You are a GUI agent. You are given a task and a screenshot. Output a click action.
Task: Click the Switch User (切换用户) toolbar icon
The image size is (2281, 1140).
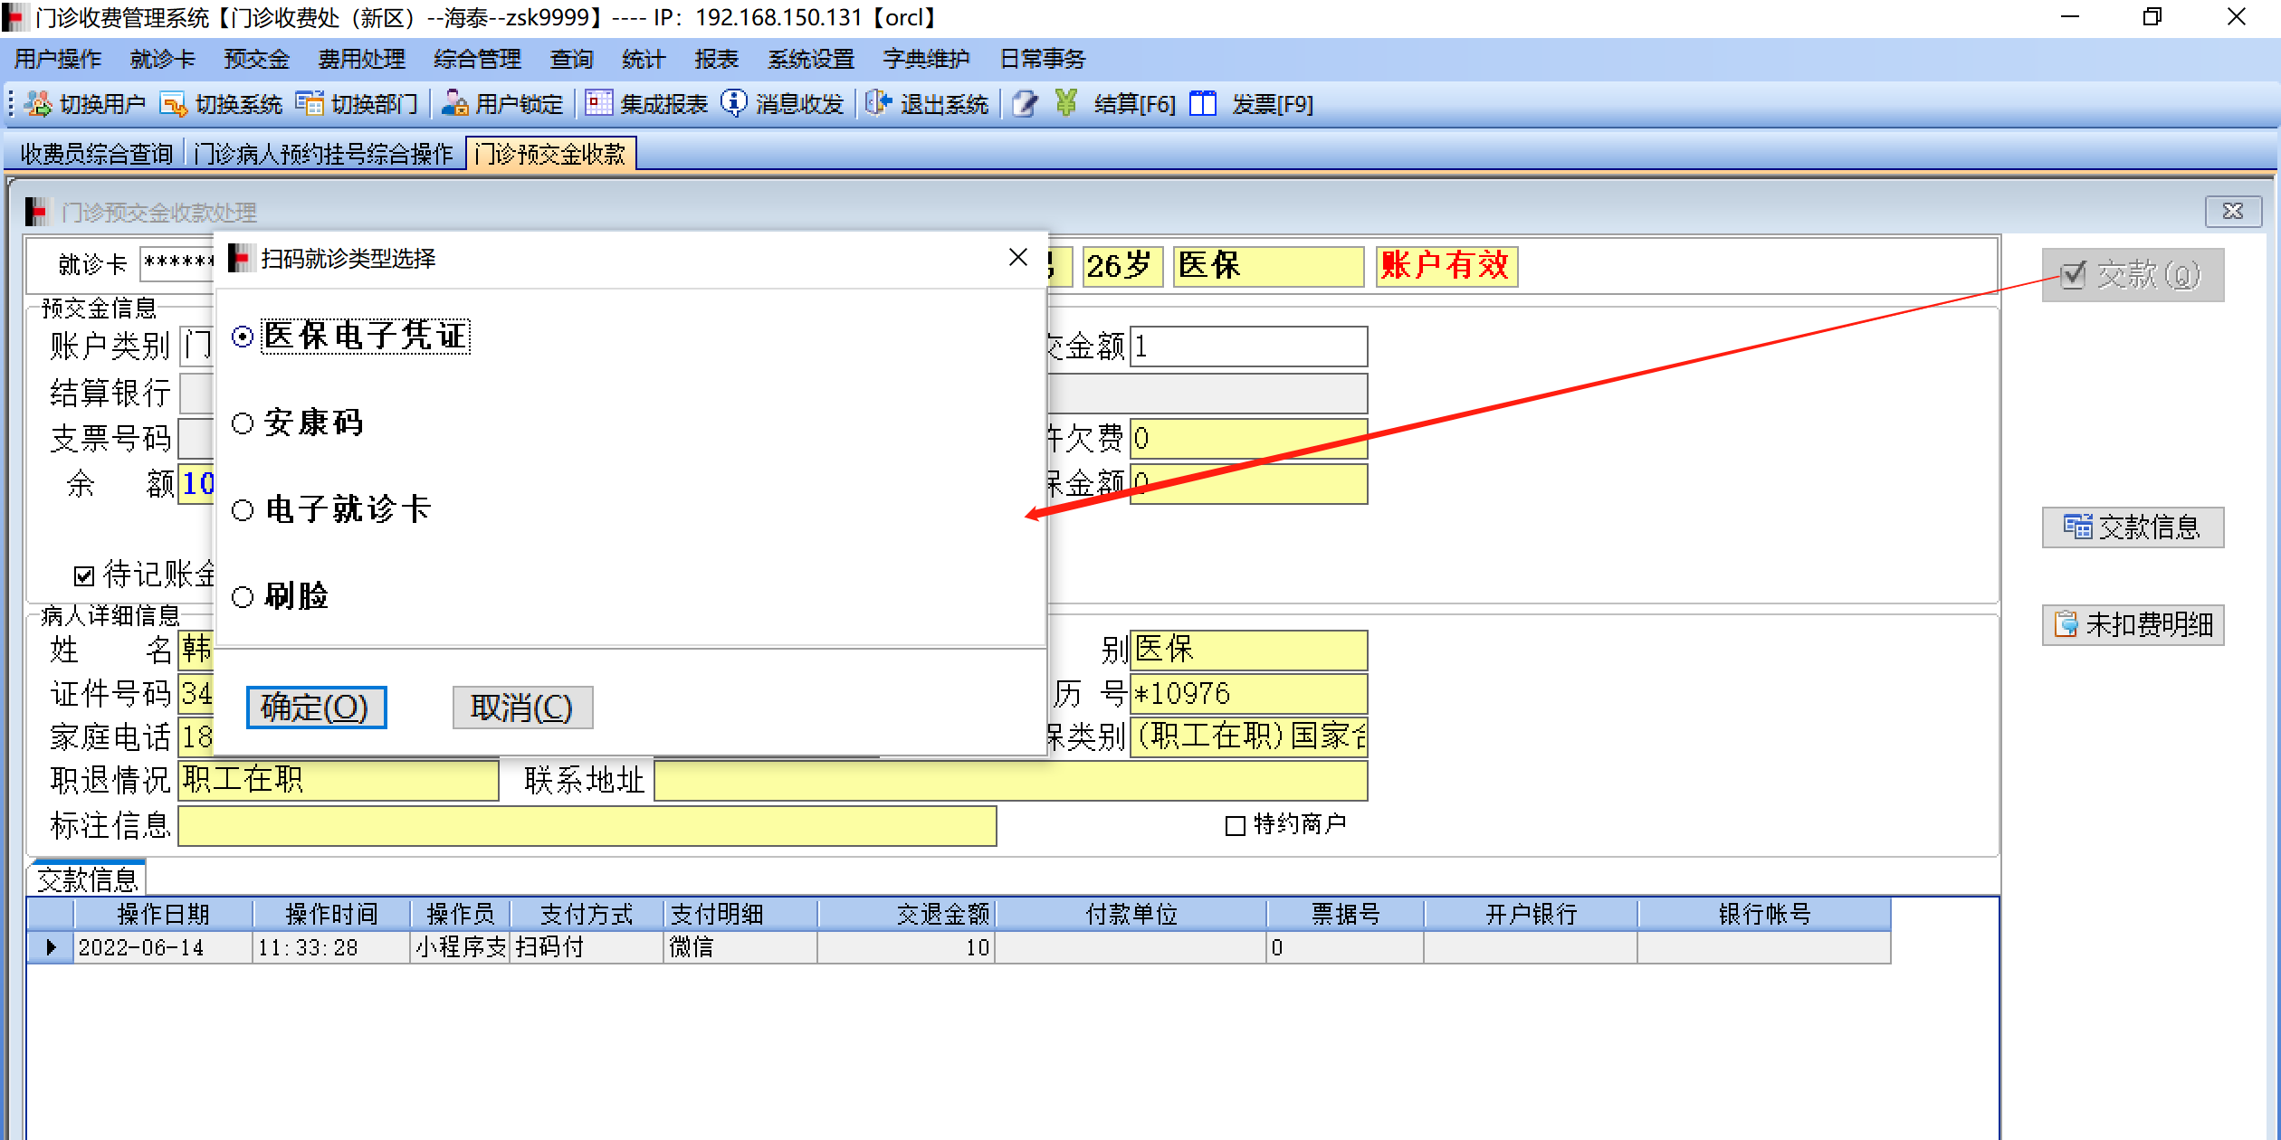click(39, 104)
